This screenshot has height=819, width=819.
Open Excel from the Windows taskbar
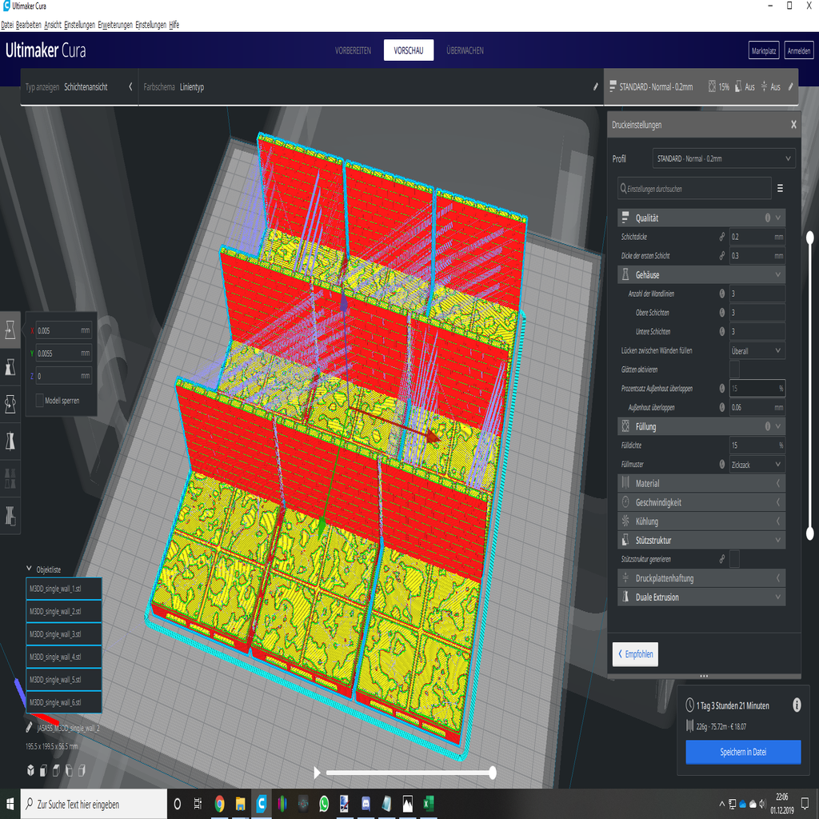tap(429, 803)
